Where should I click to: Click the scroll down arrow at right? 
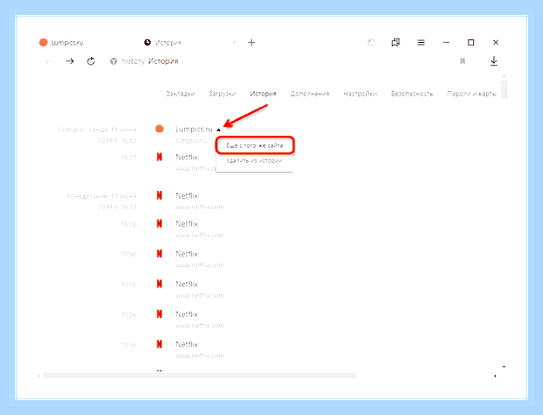[x=504, y=367]
